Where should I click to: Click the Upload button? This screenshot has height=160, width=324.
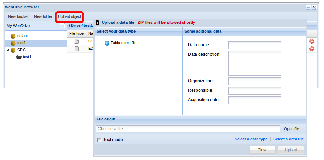[x=291, y=150]
